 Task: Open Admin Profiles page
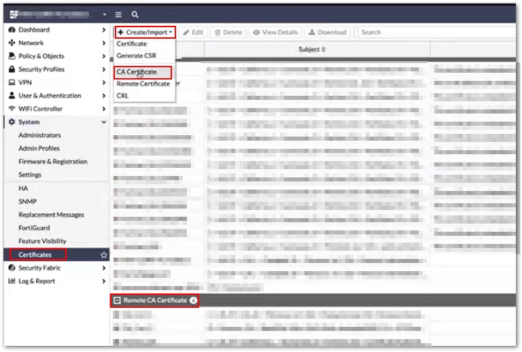coord(39,148)
